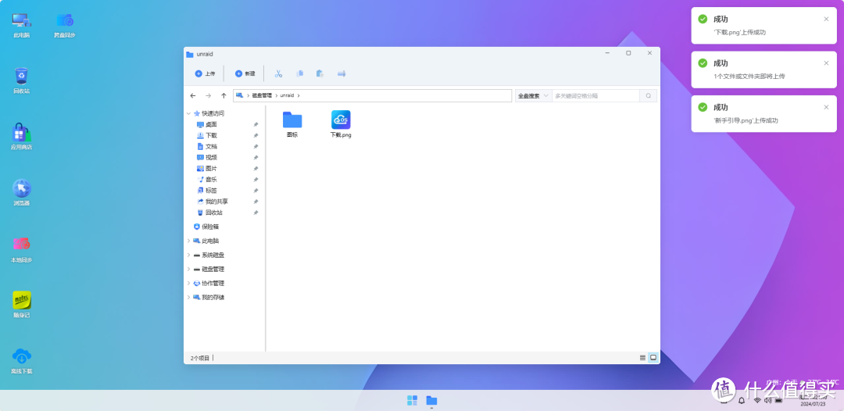Click the Wi-Fi tray icon
Viewport: 844px width, 411px height.
756,400
